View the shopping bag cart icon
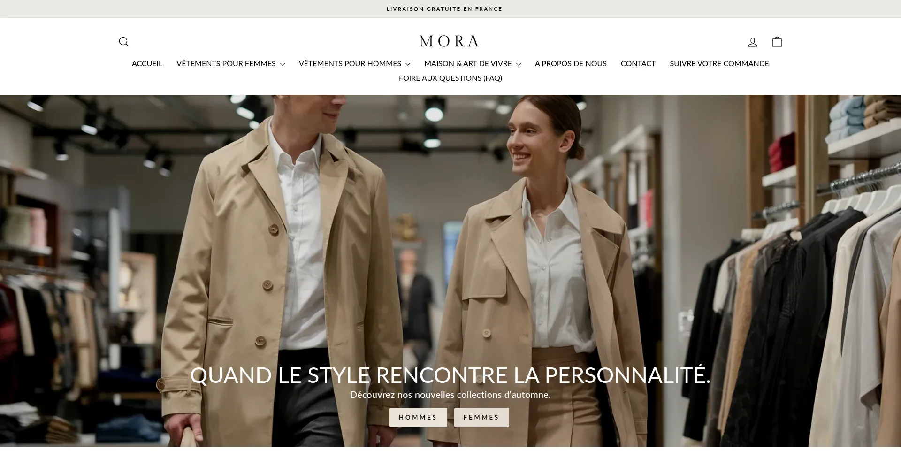 pos(777,42)
